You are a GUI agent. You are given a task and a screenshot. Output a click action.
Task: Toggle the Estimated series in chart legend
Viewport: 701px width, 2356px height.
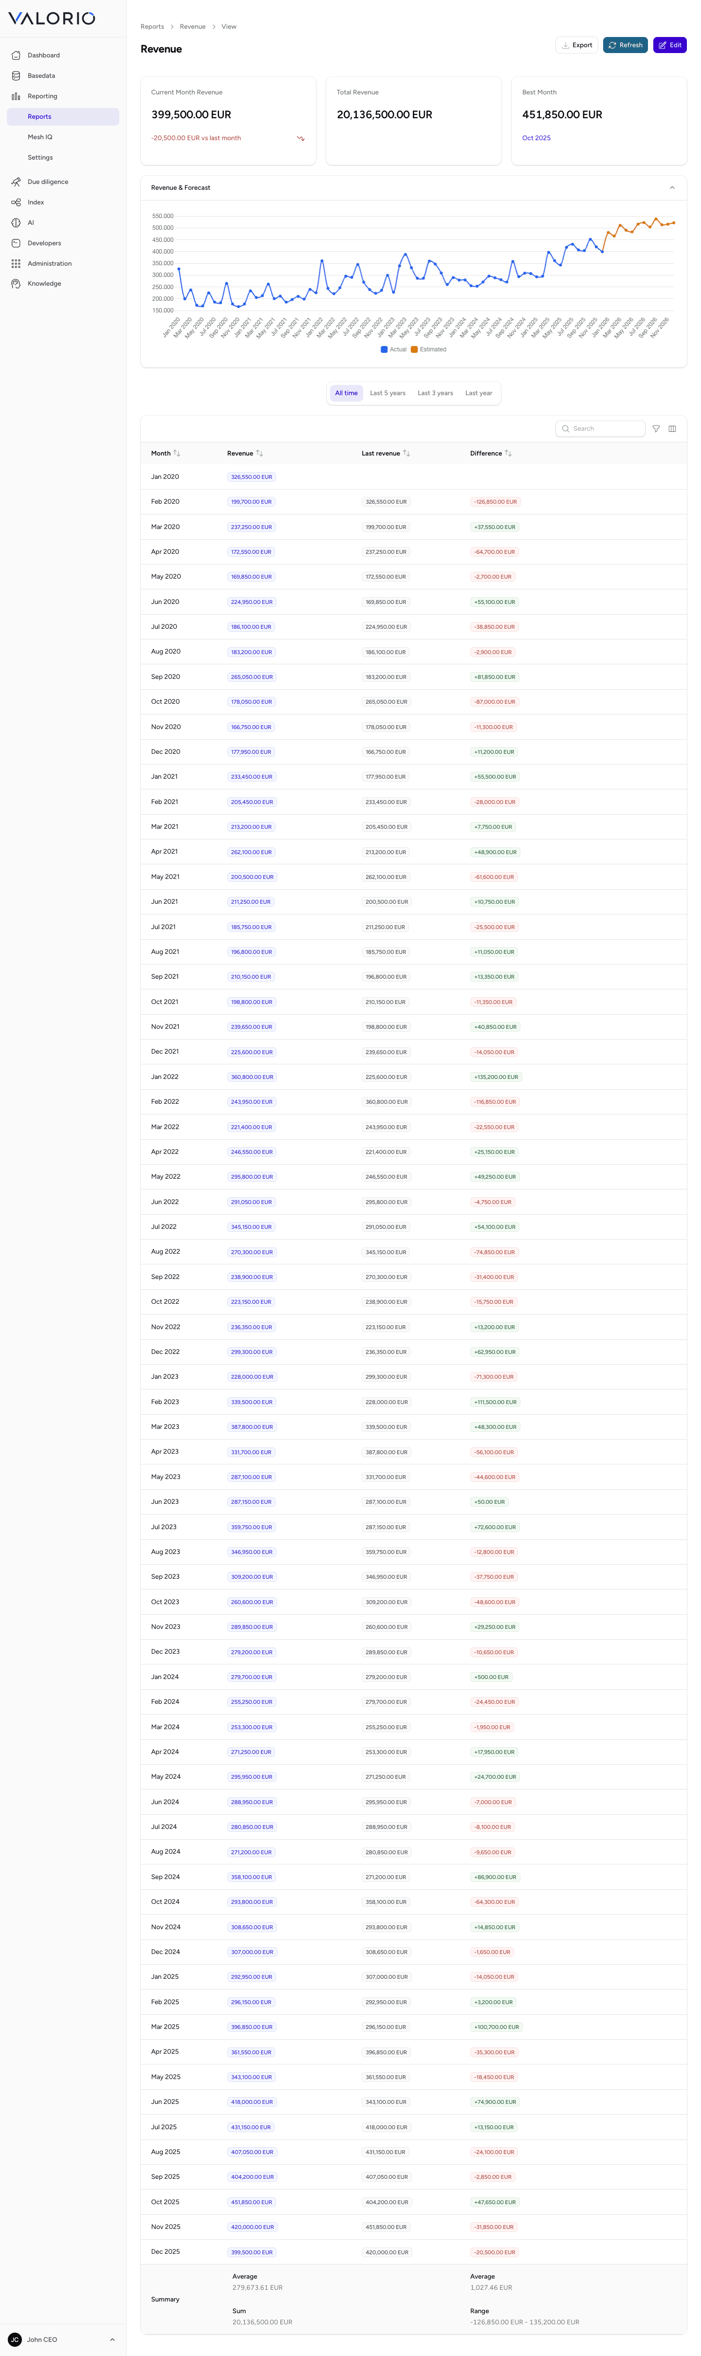point(429,349)
